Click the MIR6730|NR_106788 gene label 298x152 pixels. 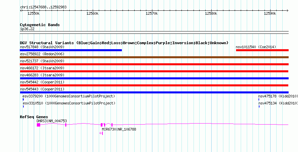point(119,129)
